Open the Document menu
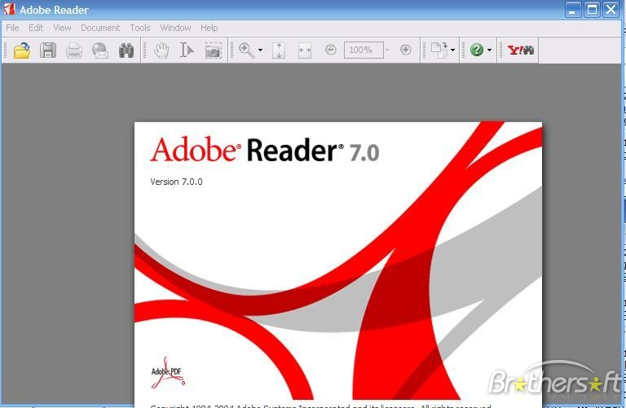This screenshot has width=626, height=408. [100, 28]
